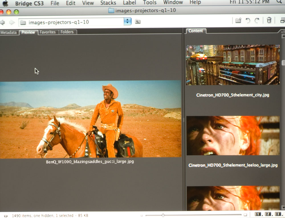
Task: Switch to the Favorites tab
Action: [x=48, y=32]
